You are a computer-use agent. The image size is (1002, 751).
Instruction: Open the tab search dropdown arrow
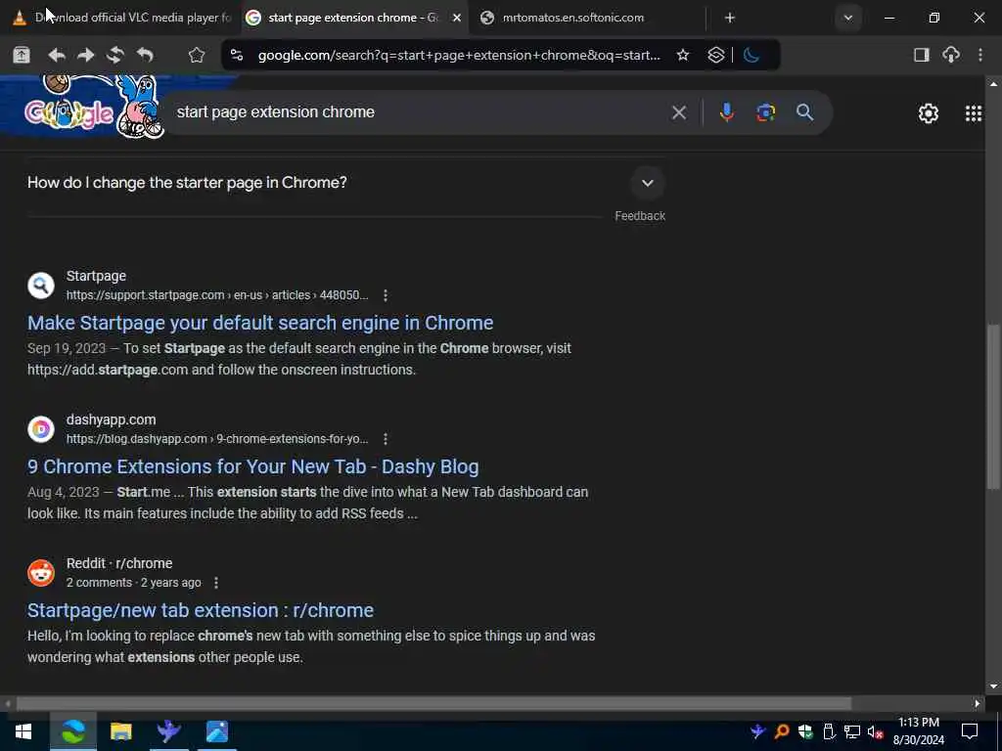[848, 18]
